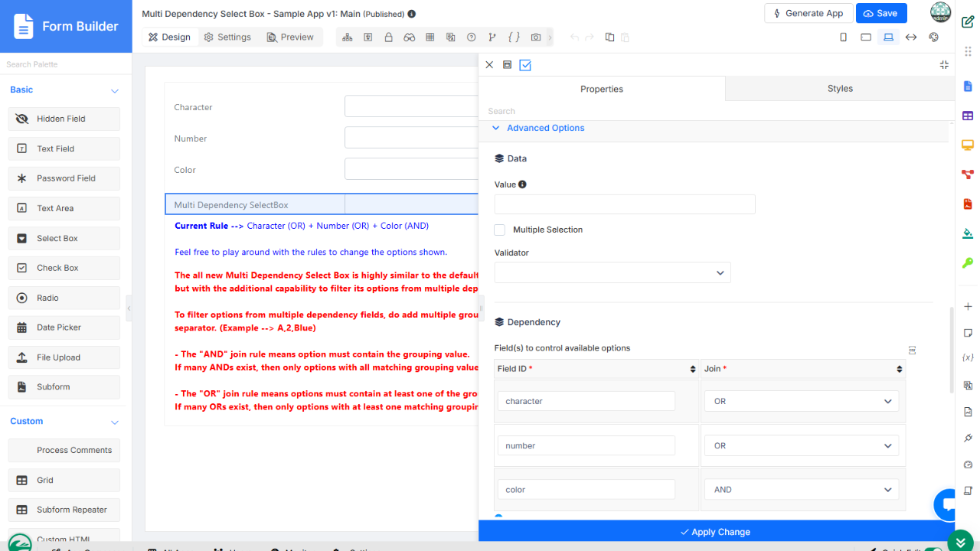The image size is (980, 551).
Task: Open the Join dropdown for color row
Action: (802, 490)
